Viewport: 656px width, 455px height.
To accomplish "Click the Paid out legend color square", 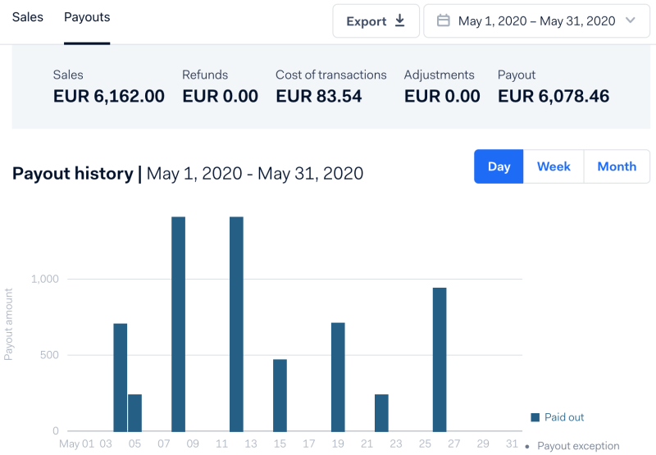I will pyautogui.click(x=535, y=417).
